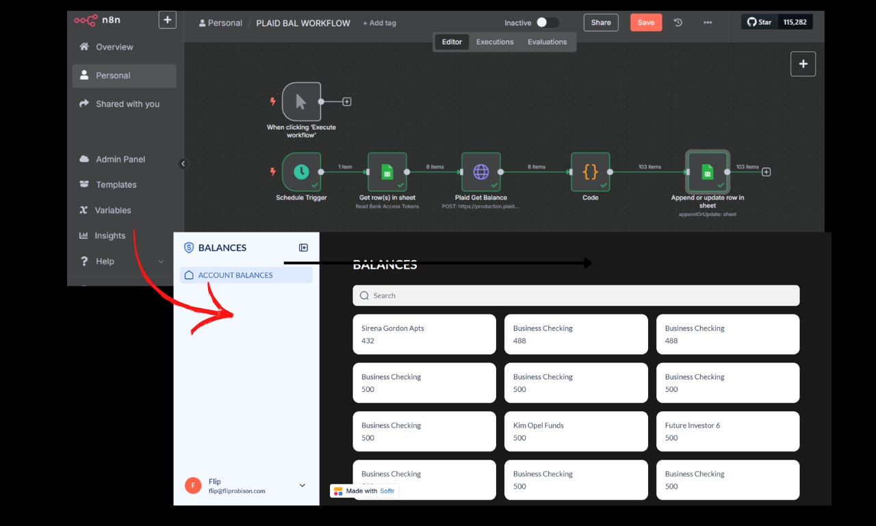The width and height of the screenshot is (876, 526).
Task: Switch to the Evaluations tab
Action: (x=547, y=42)
